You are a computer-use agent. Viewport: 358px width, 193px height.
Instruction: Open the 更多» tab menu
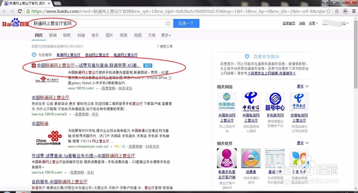[166, 35]
